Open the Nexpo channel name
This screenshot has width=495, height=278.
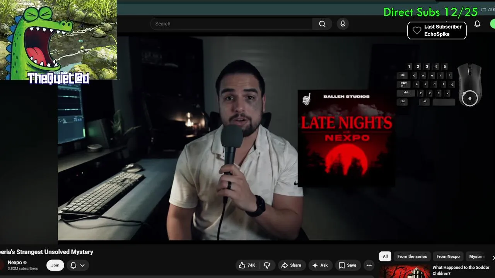pyautogui.click(x=15, y=263)
